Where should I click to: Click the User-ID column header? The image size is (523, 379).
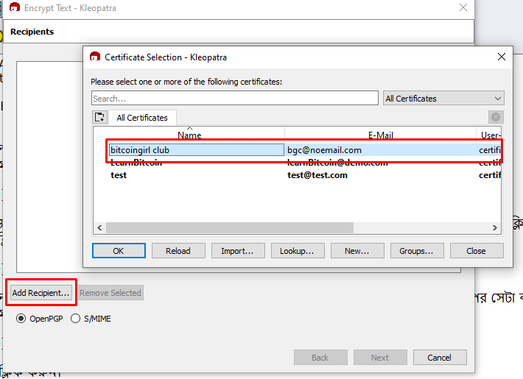(489, 135)
